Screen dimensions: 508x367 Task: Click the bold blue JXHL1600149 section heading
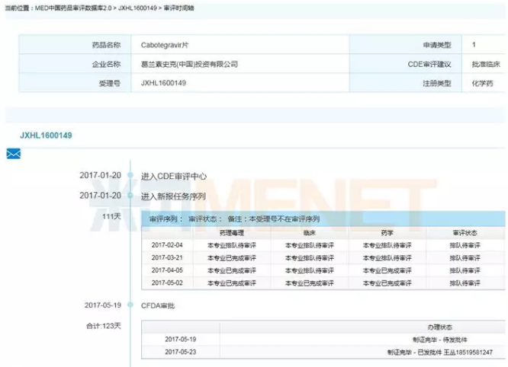tap(46, 136)
